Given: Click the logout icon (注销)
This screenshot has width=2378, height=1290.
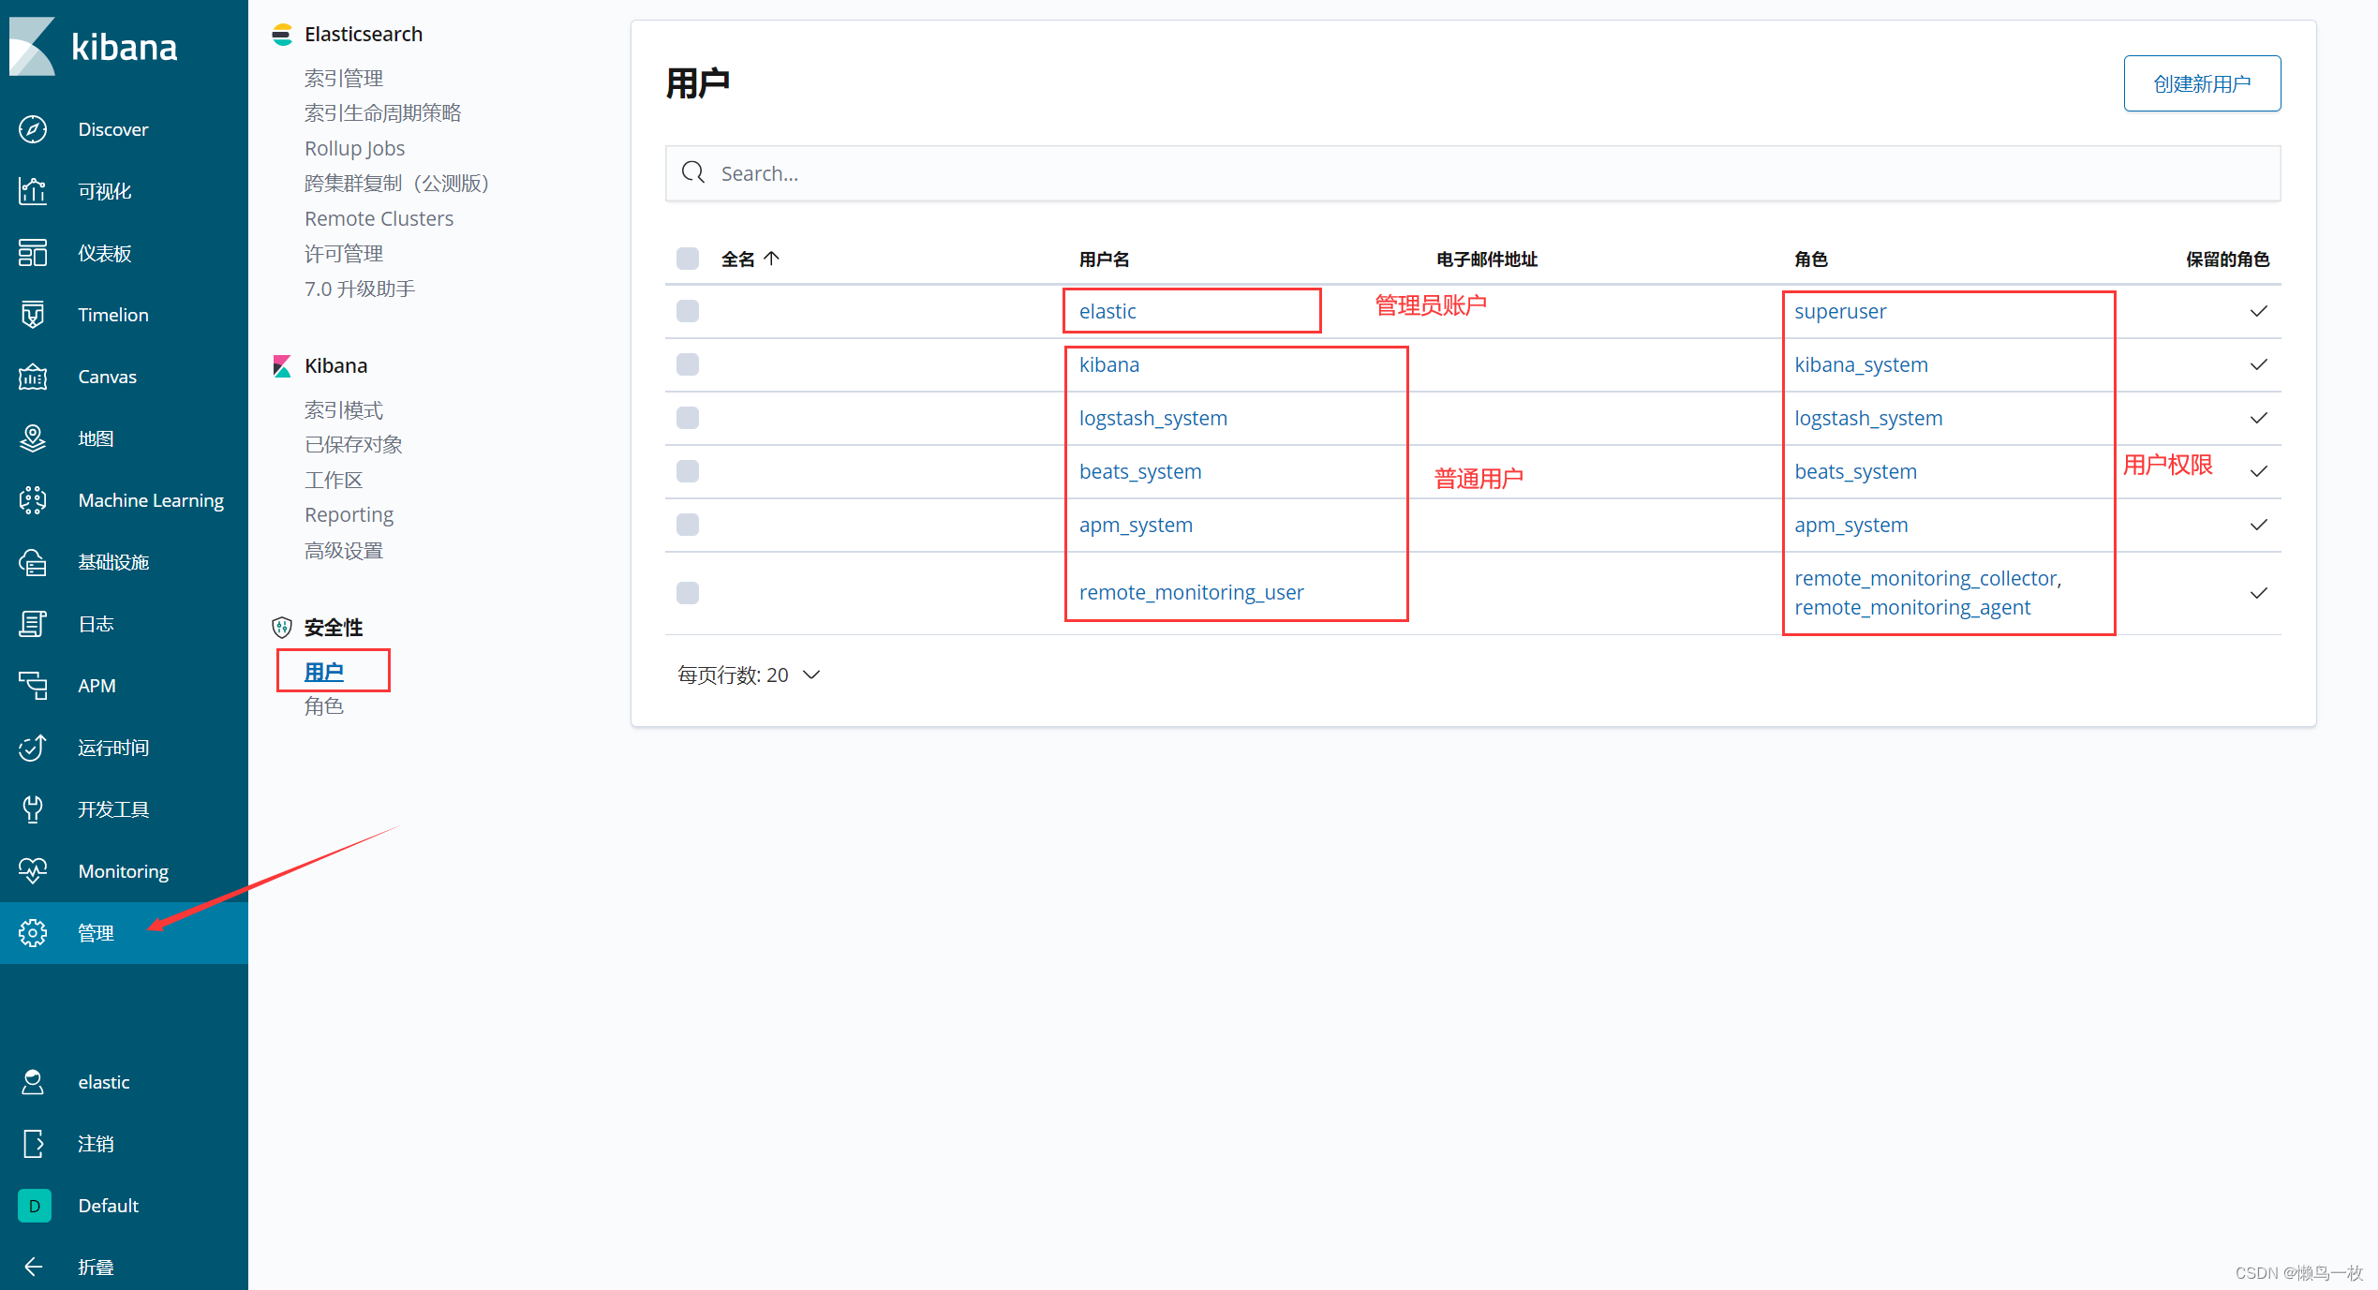Looking at the screenshot, I should pos(33,1144).
